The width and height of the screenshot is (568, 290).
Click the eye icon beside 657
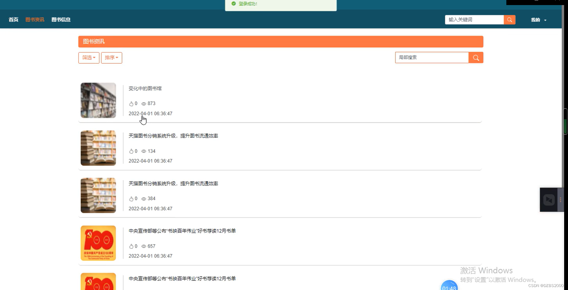pos(144,246)
